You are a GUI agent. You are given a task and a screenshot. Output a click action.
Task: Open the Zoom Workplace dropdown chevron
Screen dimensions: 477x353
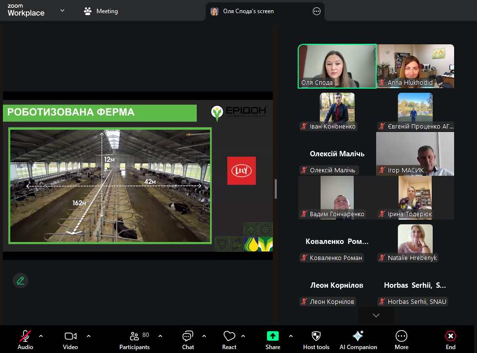[62, 11]
